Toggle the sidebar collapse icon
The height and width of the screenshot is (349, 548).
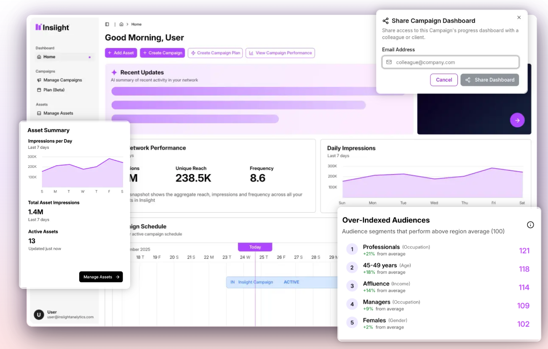coord(107,24)
